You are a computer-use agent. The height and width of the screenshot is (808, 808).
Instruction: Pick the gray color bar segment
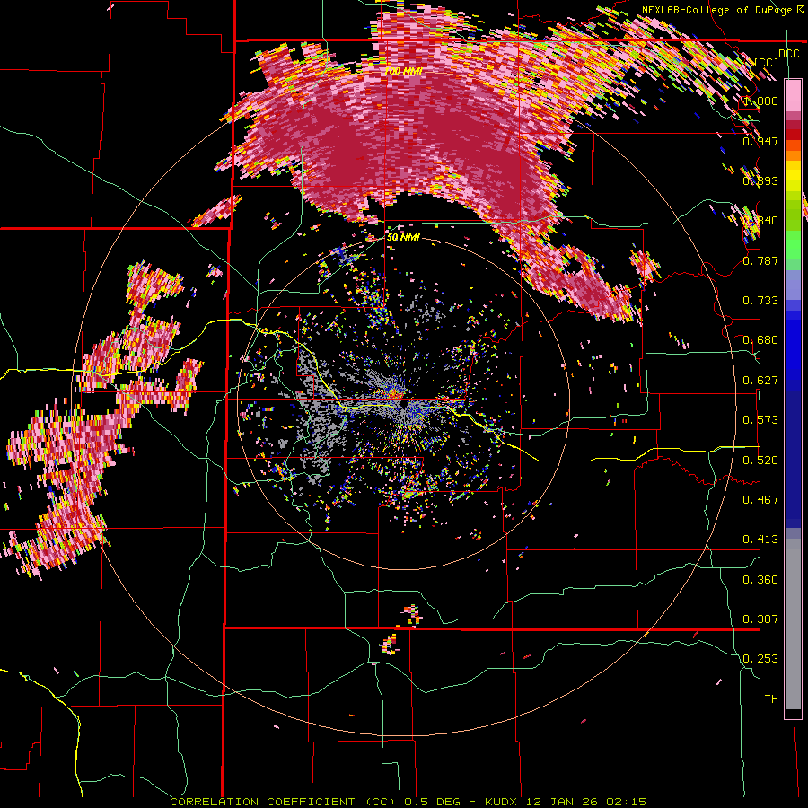pyautogui.click(x=793, y=624)
